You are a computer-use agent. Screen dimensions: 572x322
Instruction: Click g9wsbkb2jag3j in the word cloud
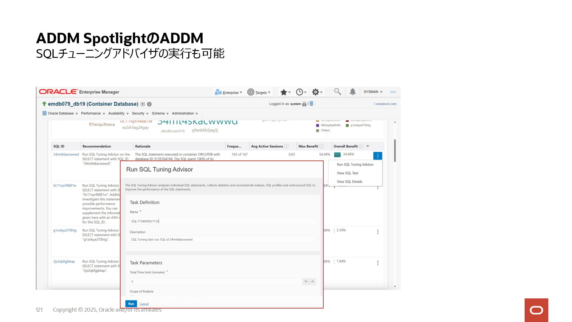click(205, 130)
